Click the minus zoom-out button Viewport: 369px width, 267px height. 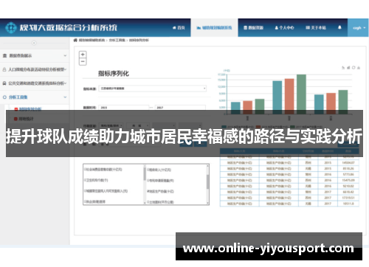[83, 61]
